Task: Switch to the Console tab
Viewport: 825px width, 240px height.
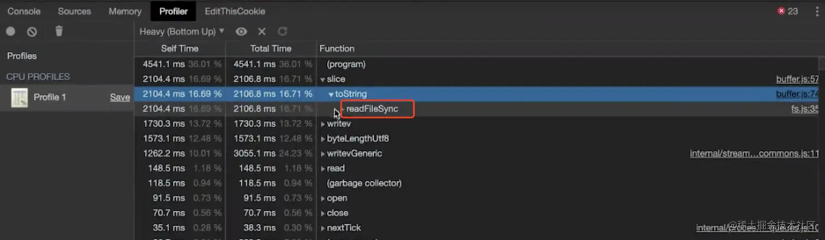Action: click(24, 11)
